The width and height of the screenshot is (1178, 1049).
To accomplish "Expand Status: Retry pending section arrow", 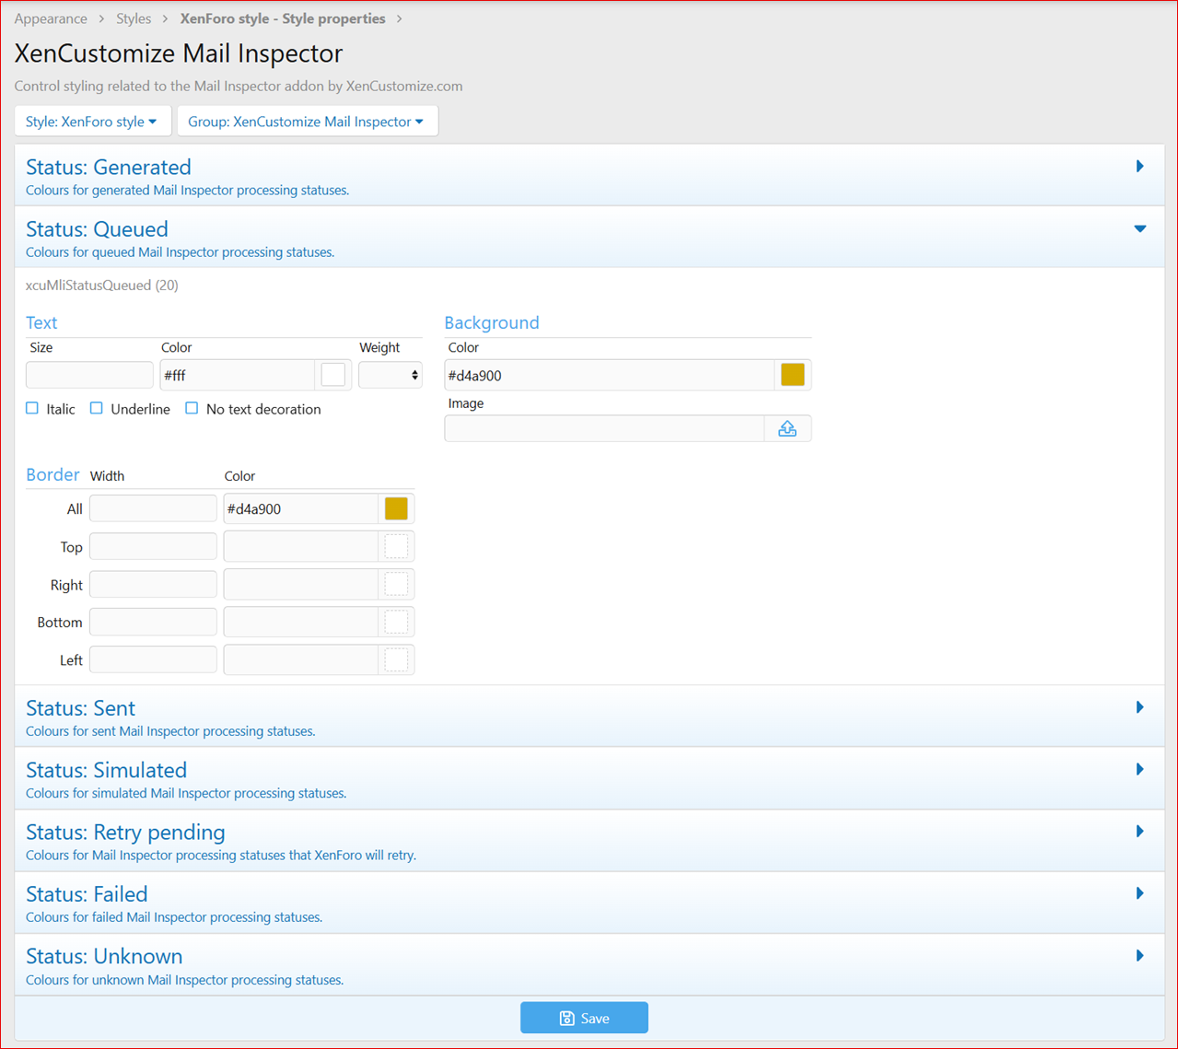I will click(x=1140, y=832).
